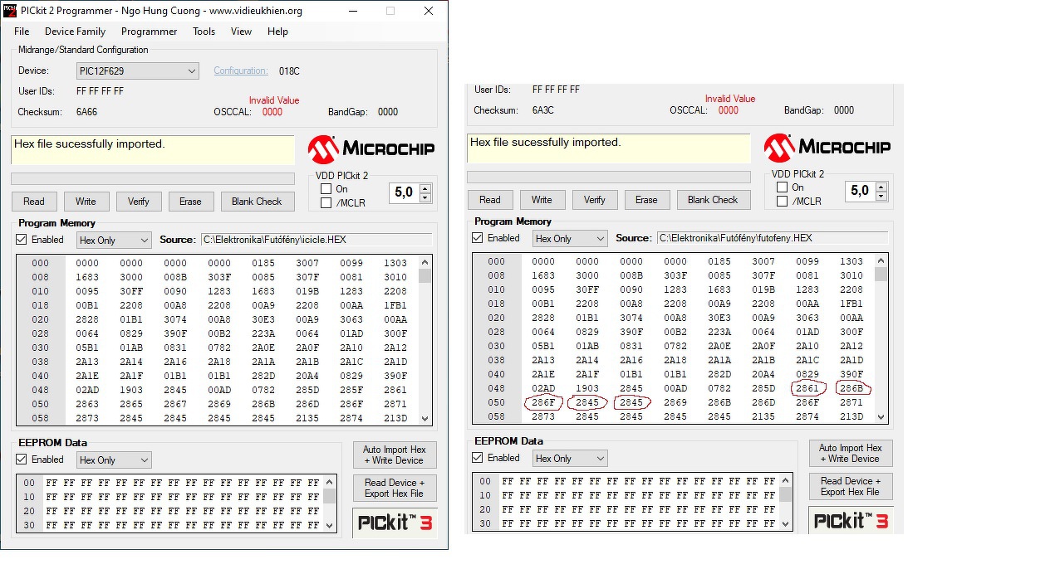
Task: Click Verify button in left window
Action: 138,202
